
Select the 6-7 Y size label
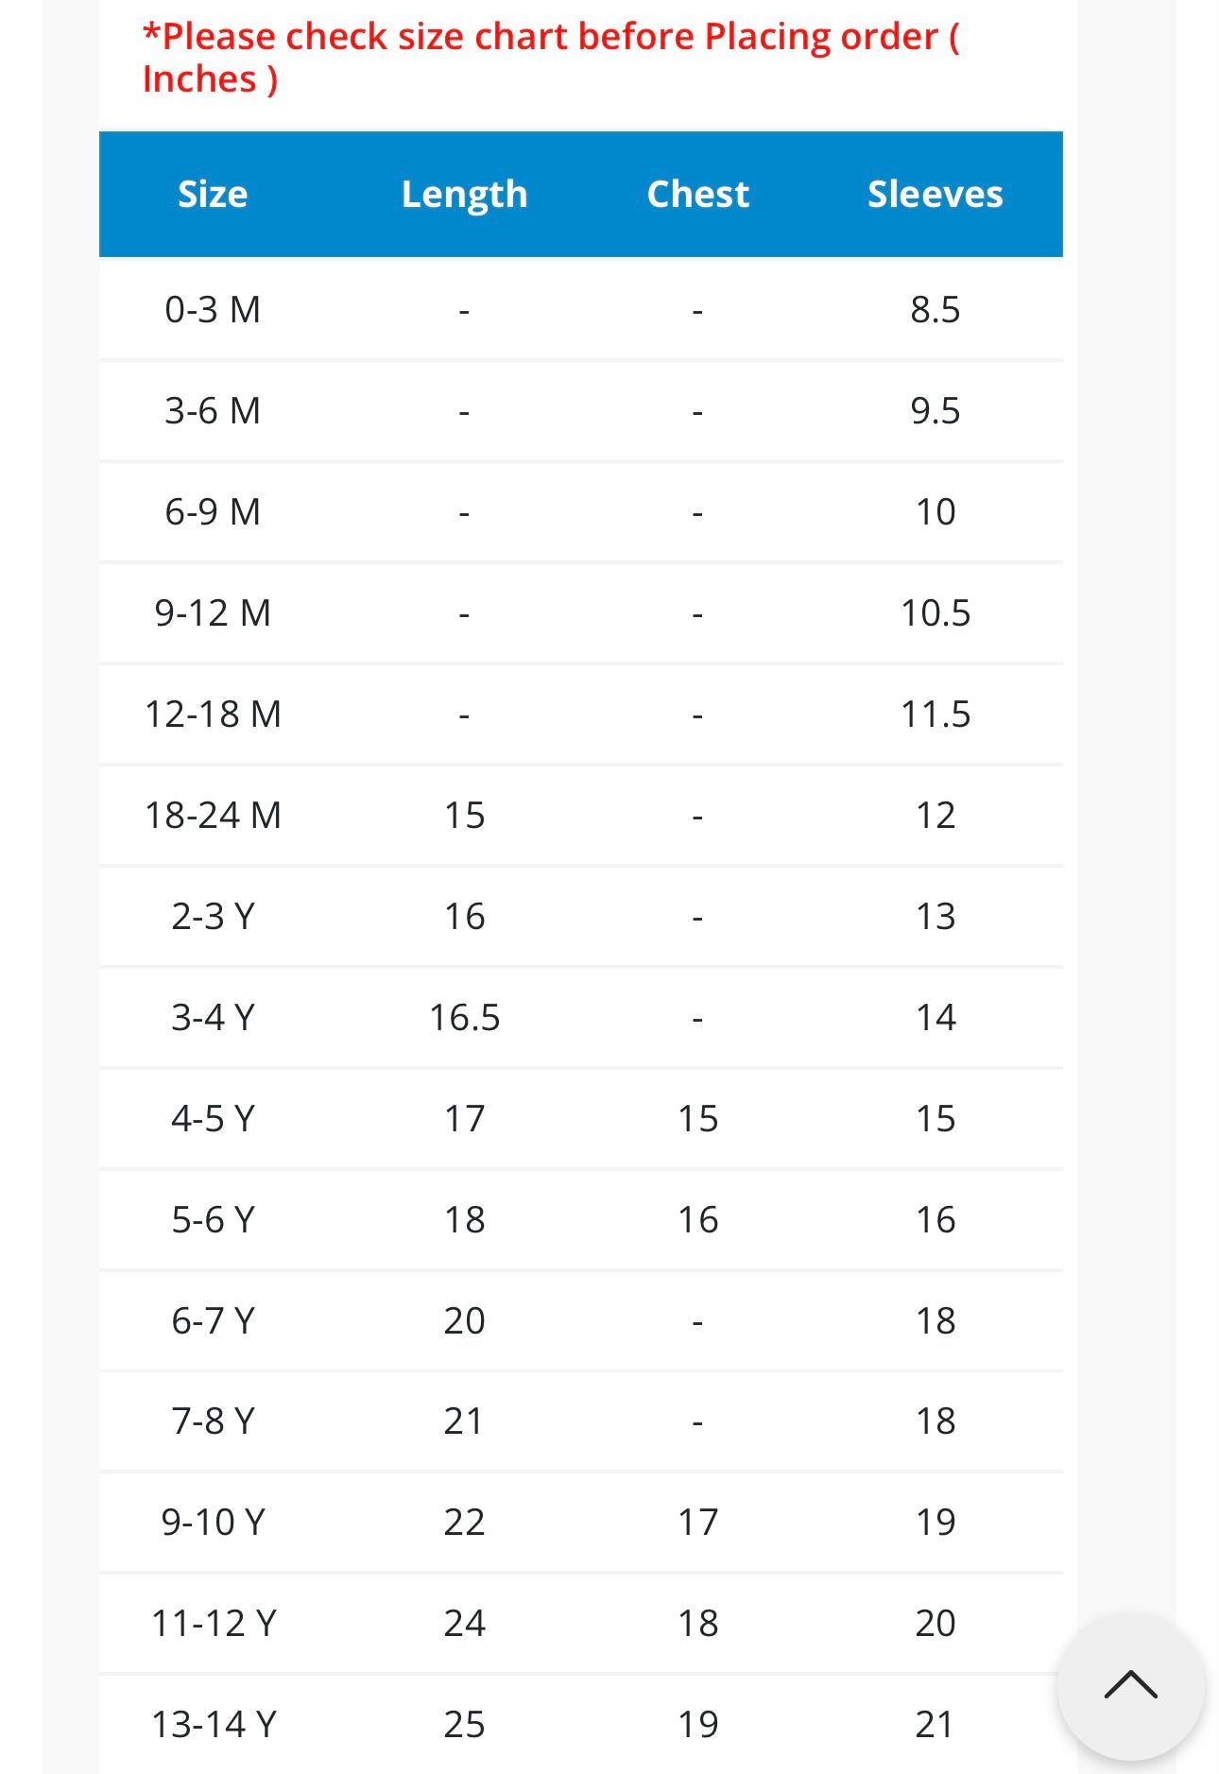[213, 1321]
